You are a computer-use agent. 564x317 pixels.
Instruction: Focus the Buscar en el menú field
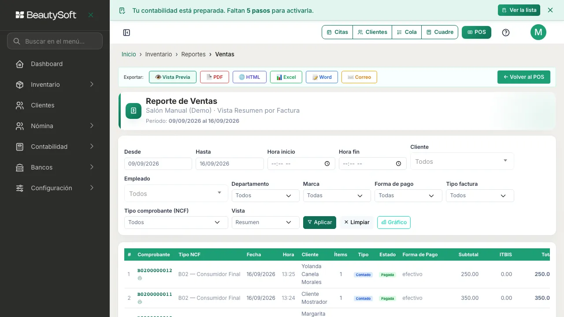coord(55,41)
